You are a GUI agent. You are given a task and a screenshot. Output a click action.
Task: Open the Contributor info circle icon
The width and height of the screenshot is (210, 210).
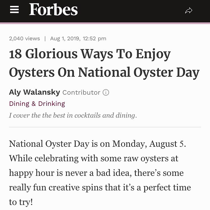click(106, 92)
